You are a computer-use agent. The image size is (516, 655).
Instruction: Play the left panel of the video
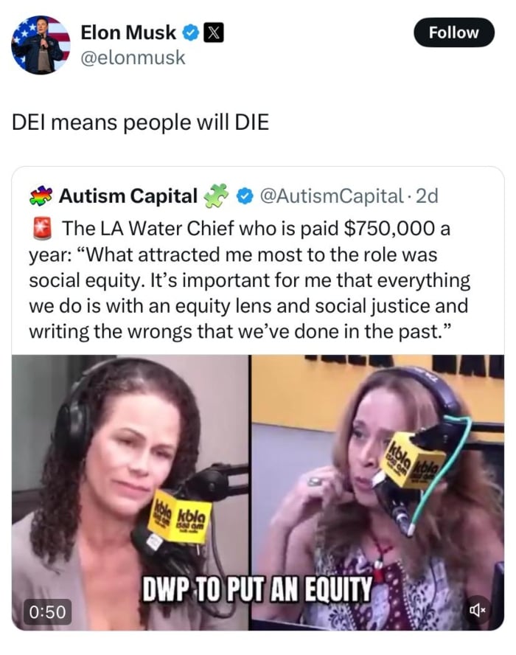tap(130, 493)
